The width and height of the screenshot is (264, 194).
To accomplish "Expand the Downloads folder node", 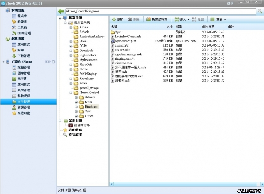I will click(x=71, y=51).
